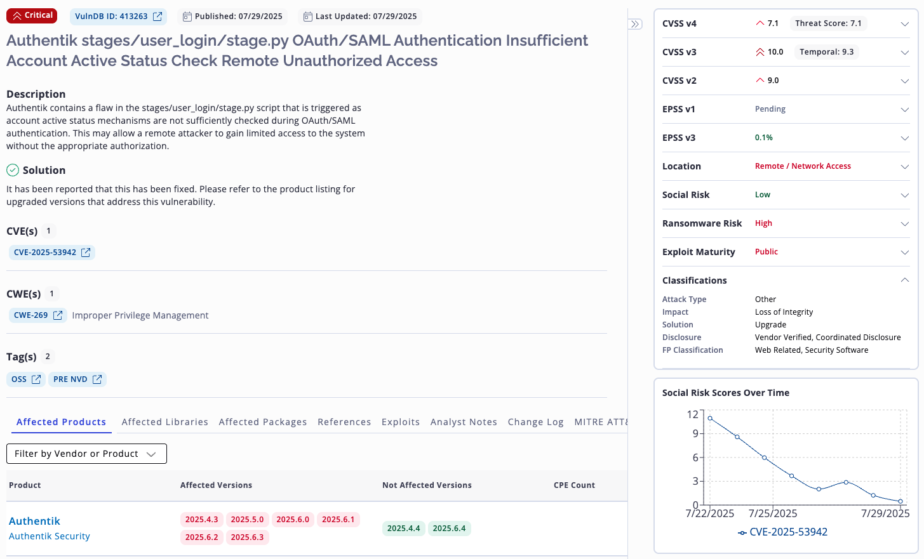The width and height of the screenshot is (924, 559).
Task: Open CWE-269 external link icon
Action: tap(58, 315)
